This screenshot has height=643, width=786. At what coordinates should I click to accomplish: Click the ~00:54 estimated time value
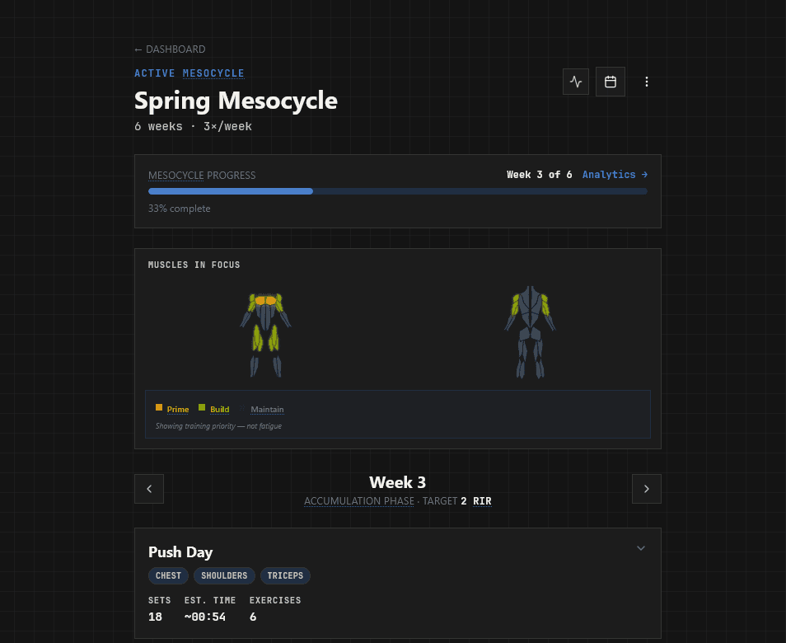click(205, 617)
